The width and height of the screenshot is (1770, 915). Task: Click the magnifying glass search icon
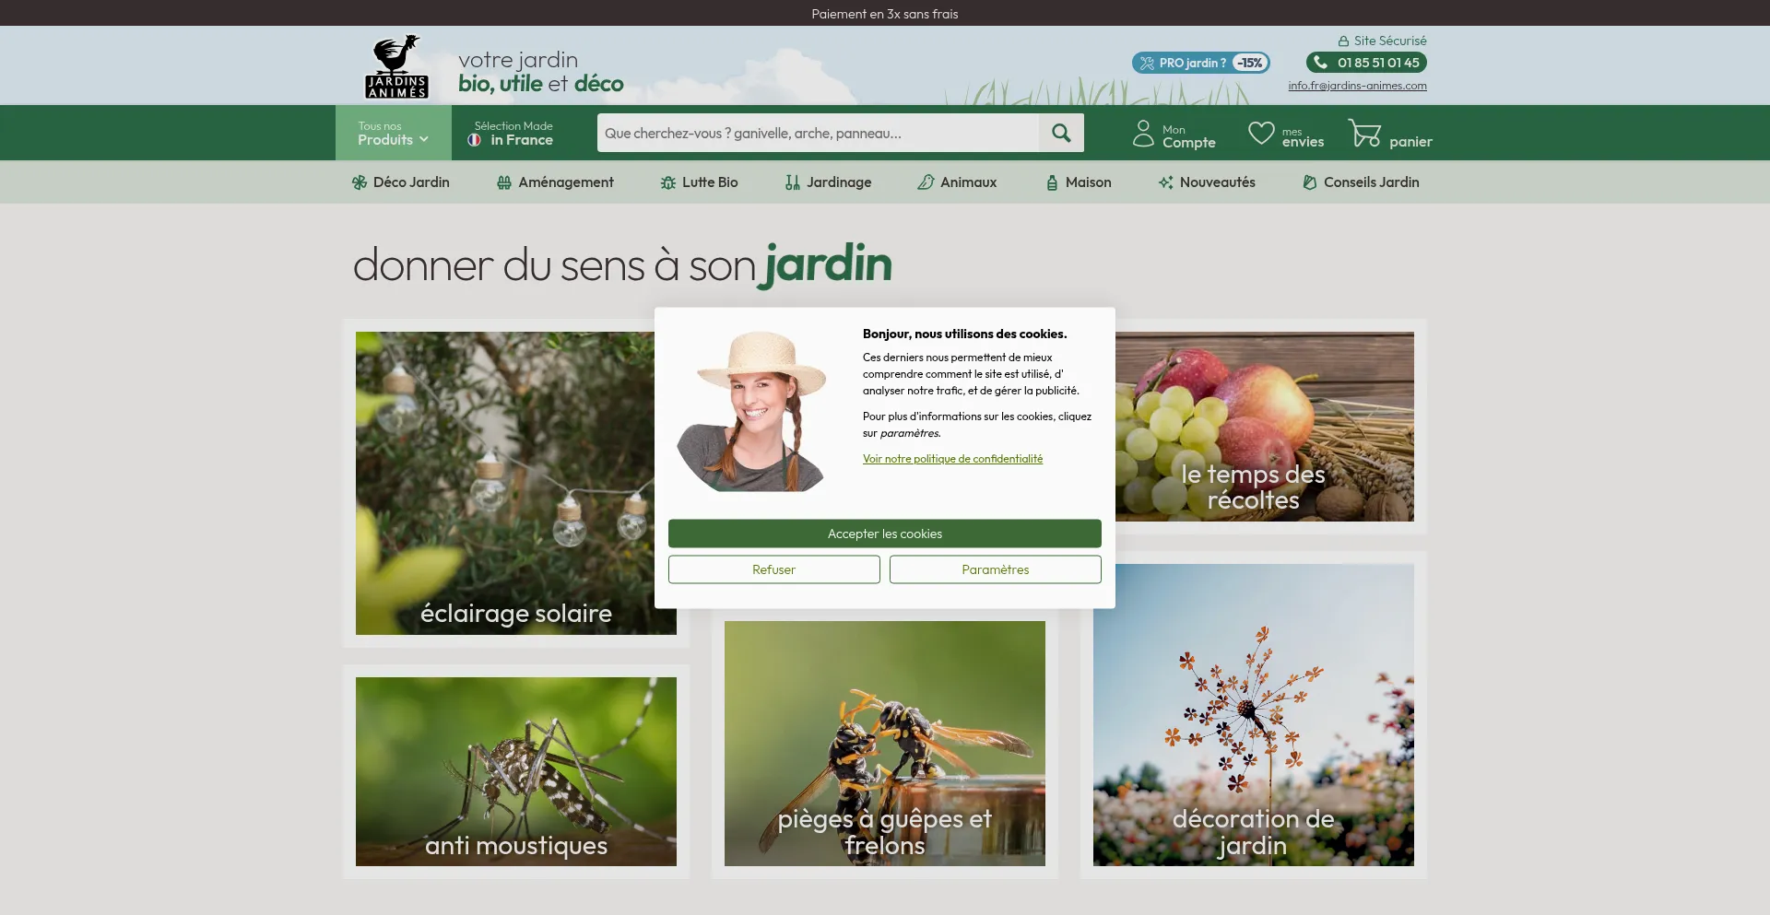(x=1061, y=133)
